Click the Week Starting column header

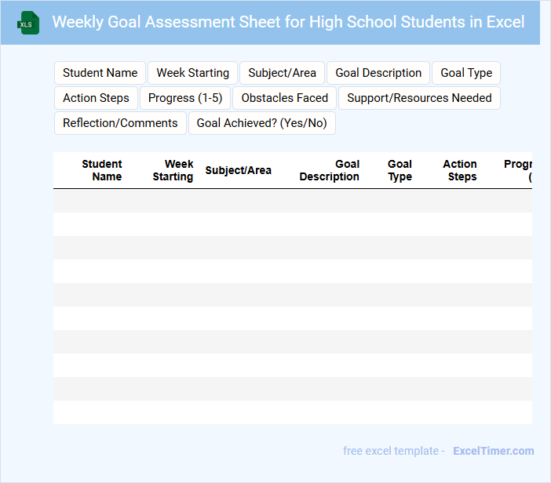pyautogui.click(x=173, y=170)
